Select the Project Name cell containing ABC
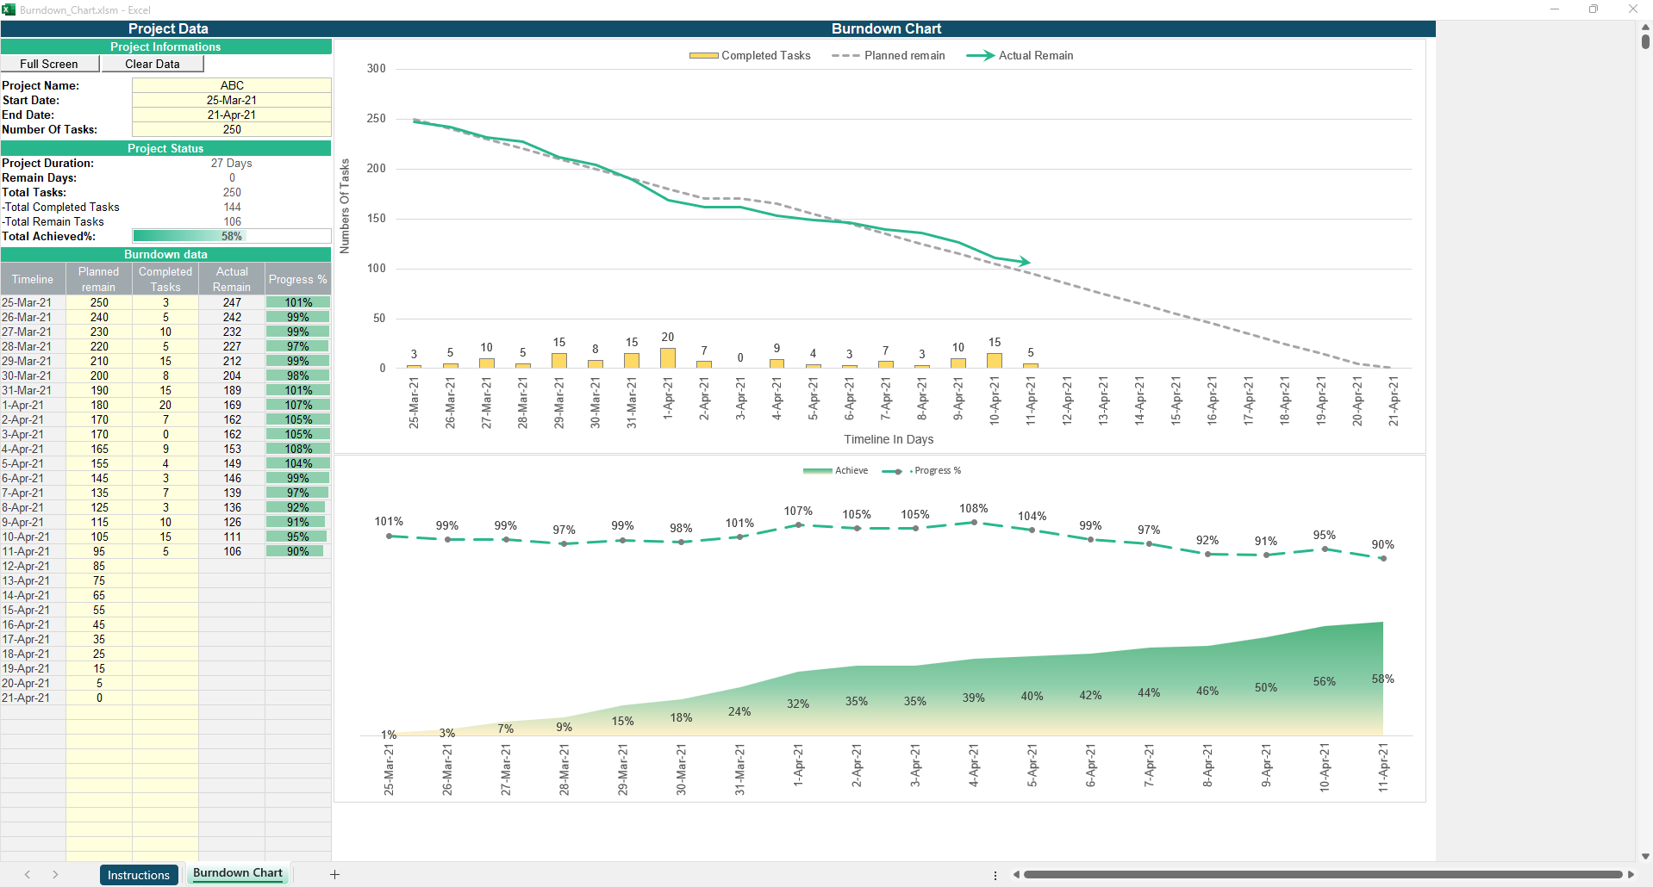Image resolution: width=1653 pixels, height=887 pixels. [231, 85]
